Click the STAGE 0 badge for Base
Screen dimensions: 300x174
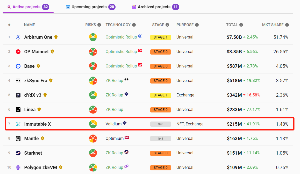tap(160, 66)
